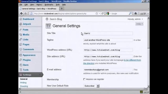Click the WordPress logo beside Sam's Blog

pyautogui.click(x=47, y=19)
